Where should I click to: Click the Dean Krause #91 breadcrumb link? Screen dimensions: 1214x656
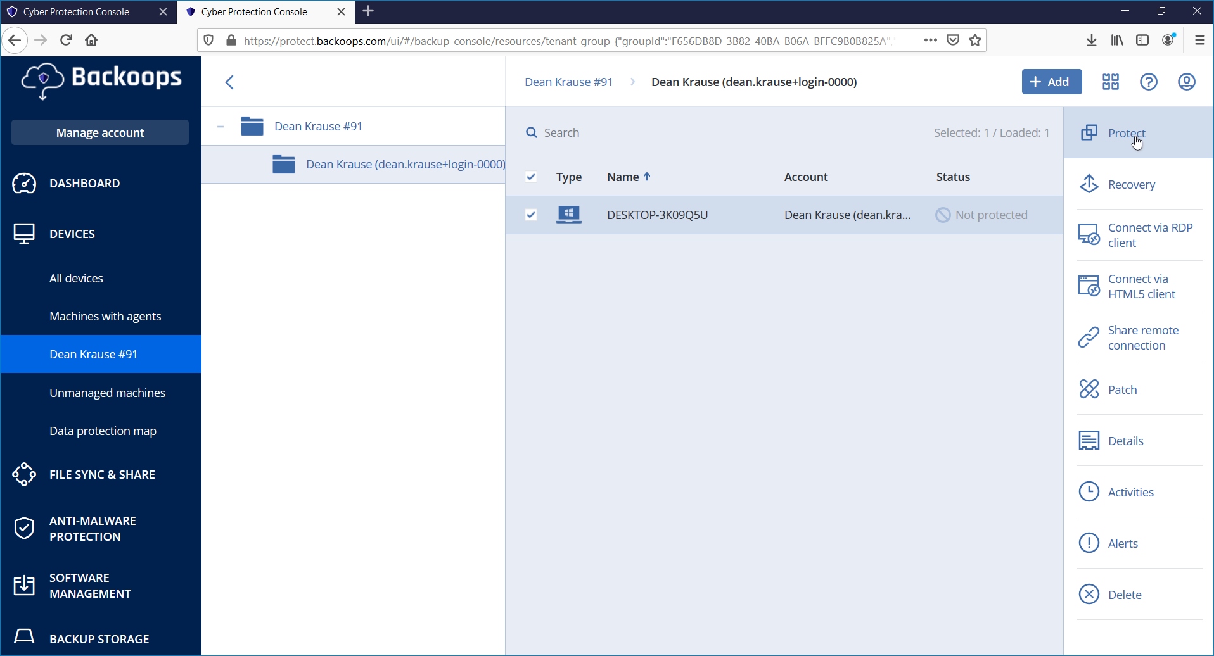(568, 82)
